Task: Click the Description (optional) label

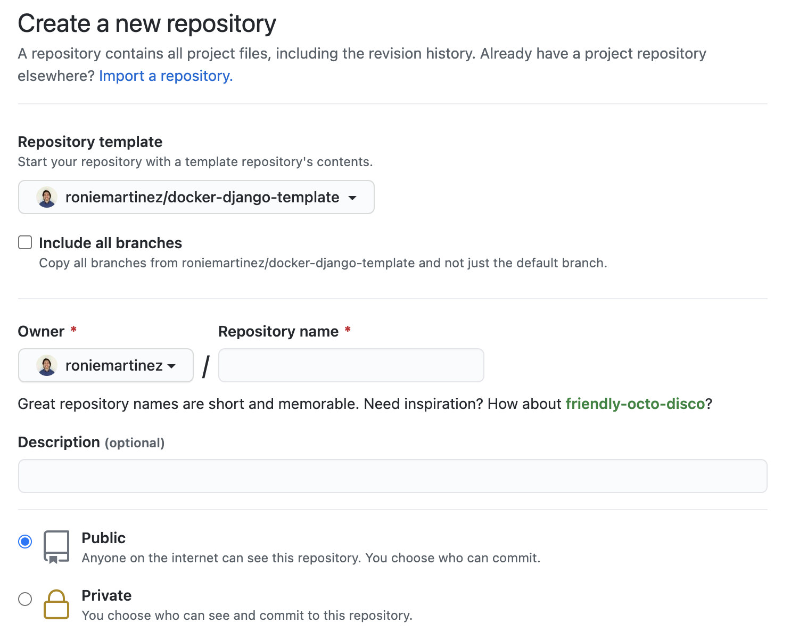Action: (91, 443)
